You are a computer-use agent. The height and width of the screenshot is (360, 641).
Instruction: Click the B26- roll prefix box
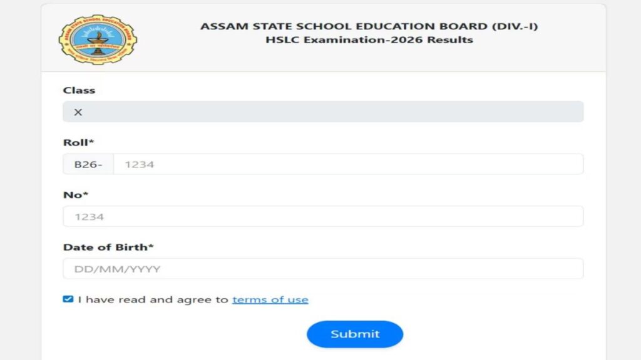pyautogui.click(x=88, y=164)
